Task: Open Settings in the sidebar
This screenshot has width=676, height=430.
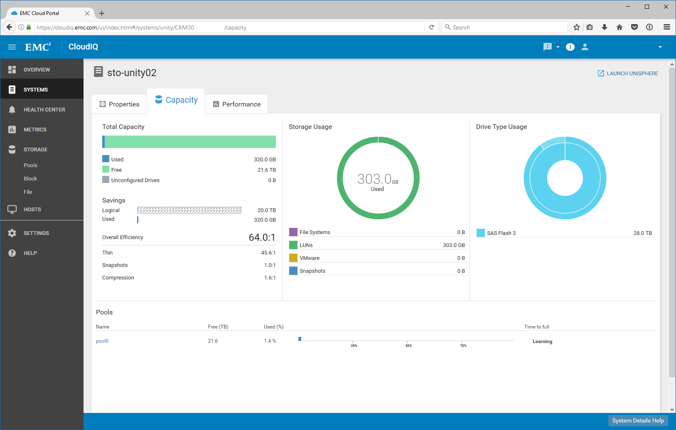Action: [36, 233]
